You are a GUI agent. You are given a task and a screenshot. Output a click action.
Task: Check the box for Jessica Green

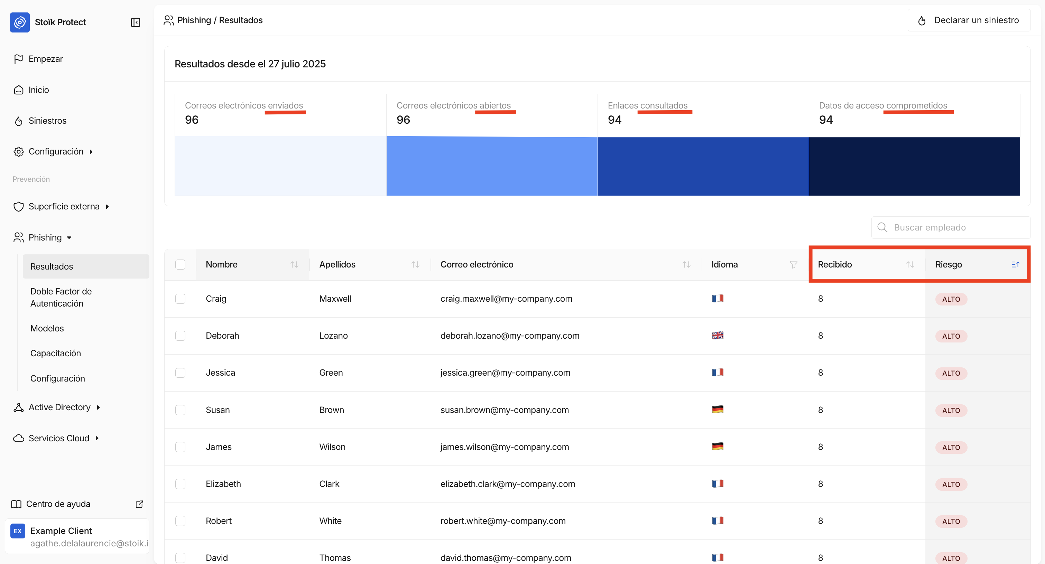(180, 373)
